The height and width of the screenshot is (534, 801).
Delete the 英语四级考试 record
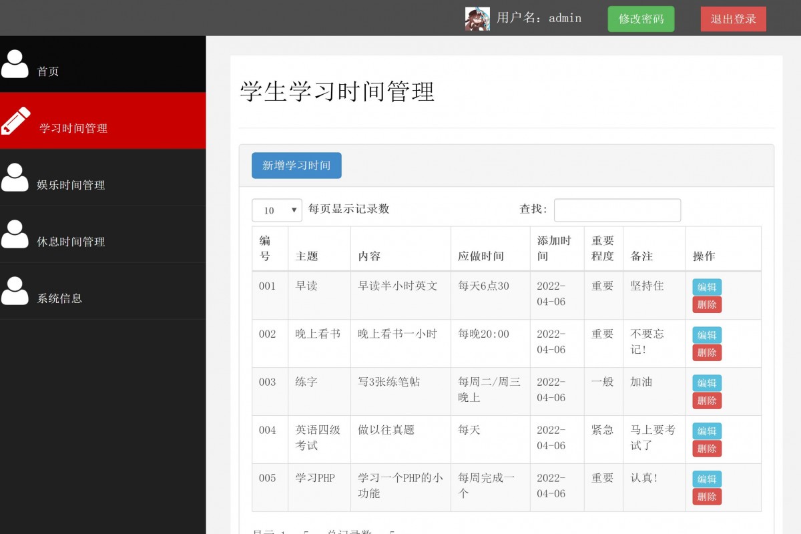pos(706,449)
